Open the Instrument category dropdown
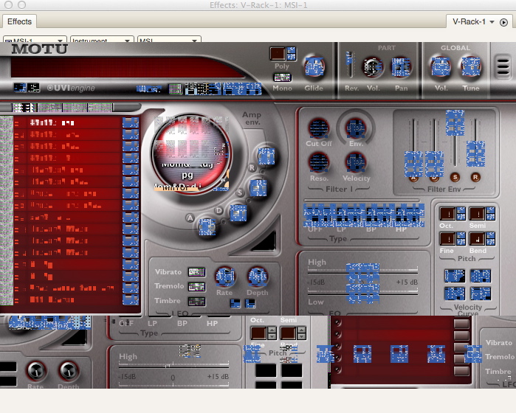The image size is (516, 413). click(102, 40)
